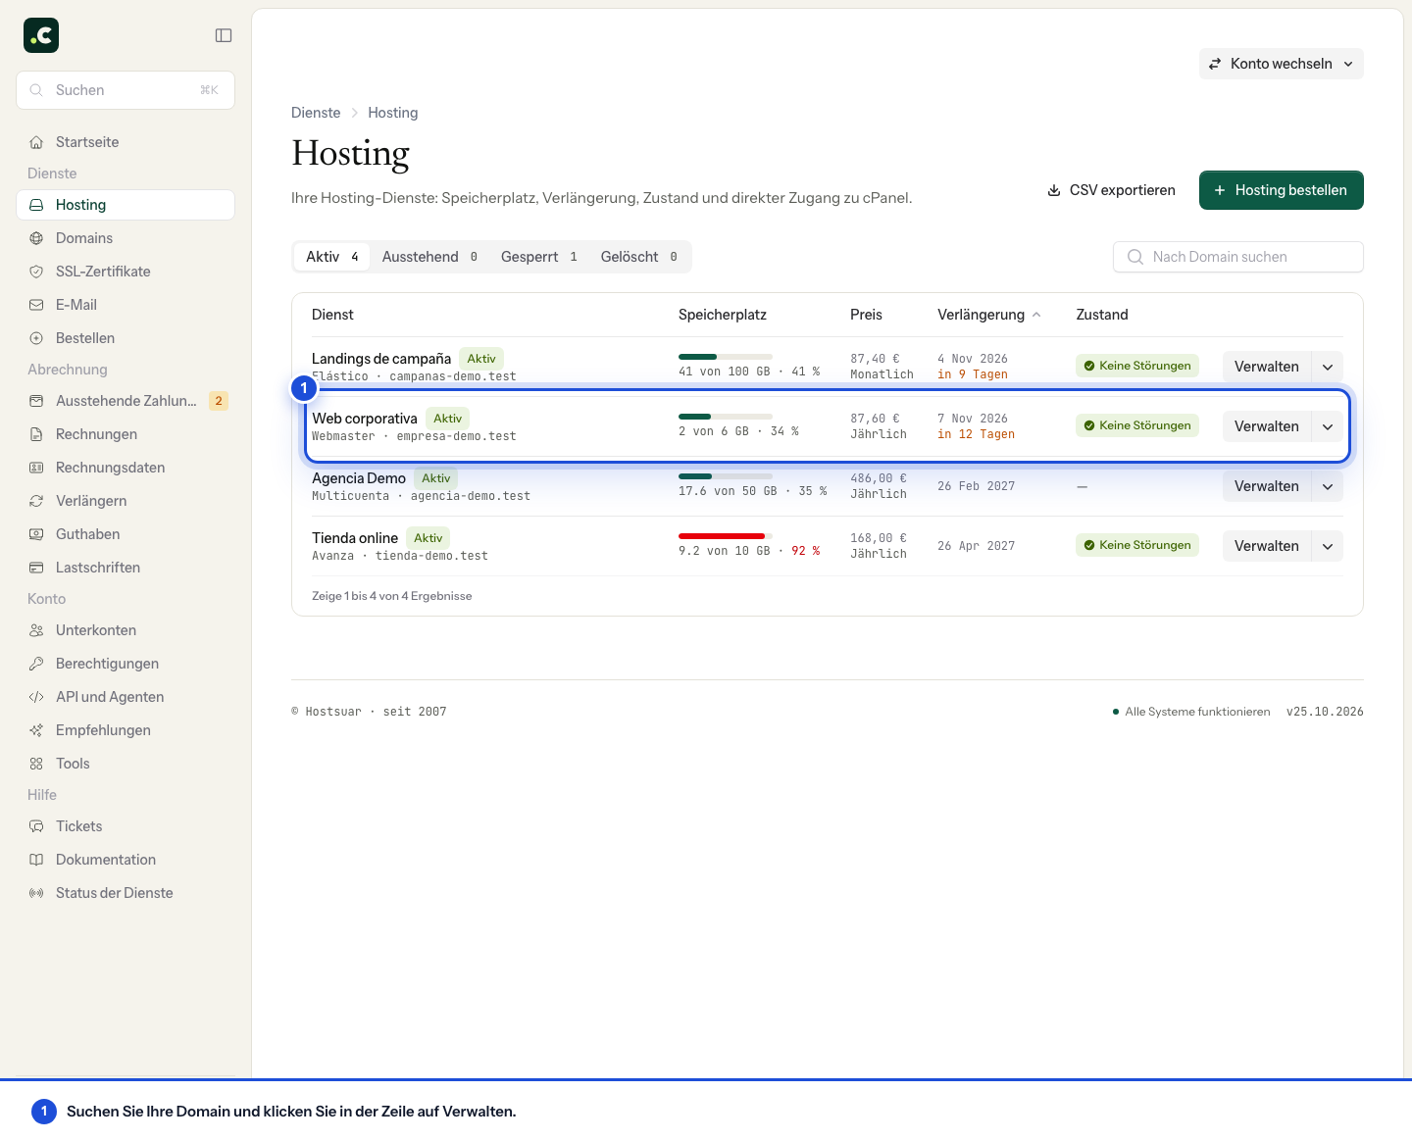Click the Dienste breadcrumb link

coord(316,113)
